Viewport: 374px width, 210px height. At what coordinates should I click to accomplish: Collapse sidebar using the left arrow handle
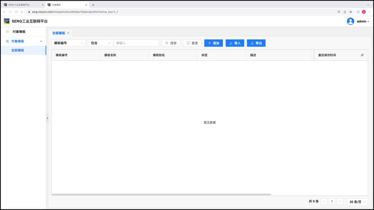47,118
